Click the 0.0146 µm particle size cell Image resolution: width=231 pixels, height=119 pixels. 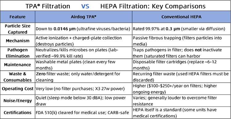pyautogui.click(x=83, y=29)
